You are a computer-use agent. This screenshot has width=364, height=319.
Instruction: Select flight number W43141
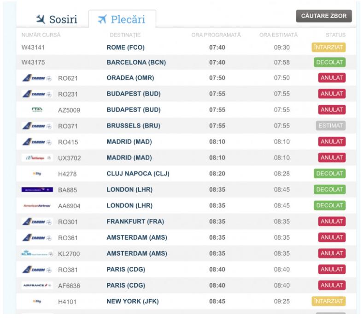33,47
